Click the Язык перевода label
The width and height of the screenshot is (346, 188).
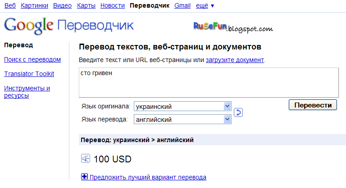pyautogui.click(x=105, y=120)
